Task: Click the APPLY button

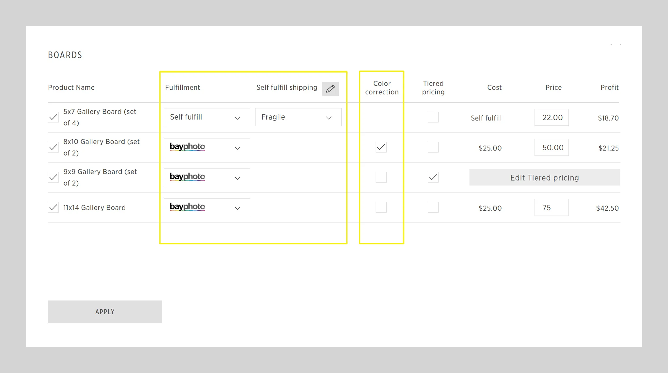Action: (105, 312)
